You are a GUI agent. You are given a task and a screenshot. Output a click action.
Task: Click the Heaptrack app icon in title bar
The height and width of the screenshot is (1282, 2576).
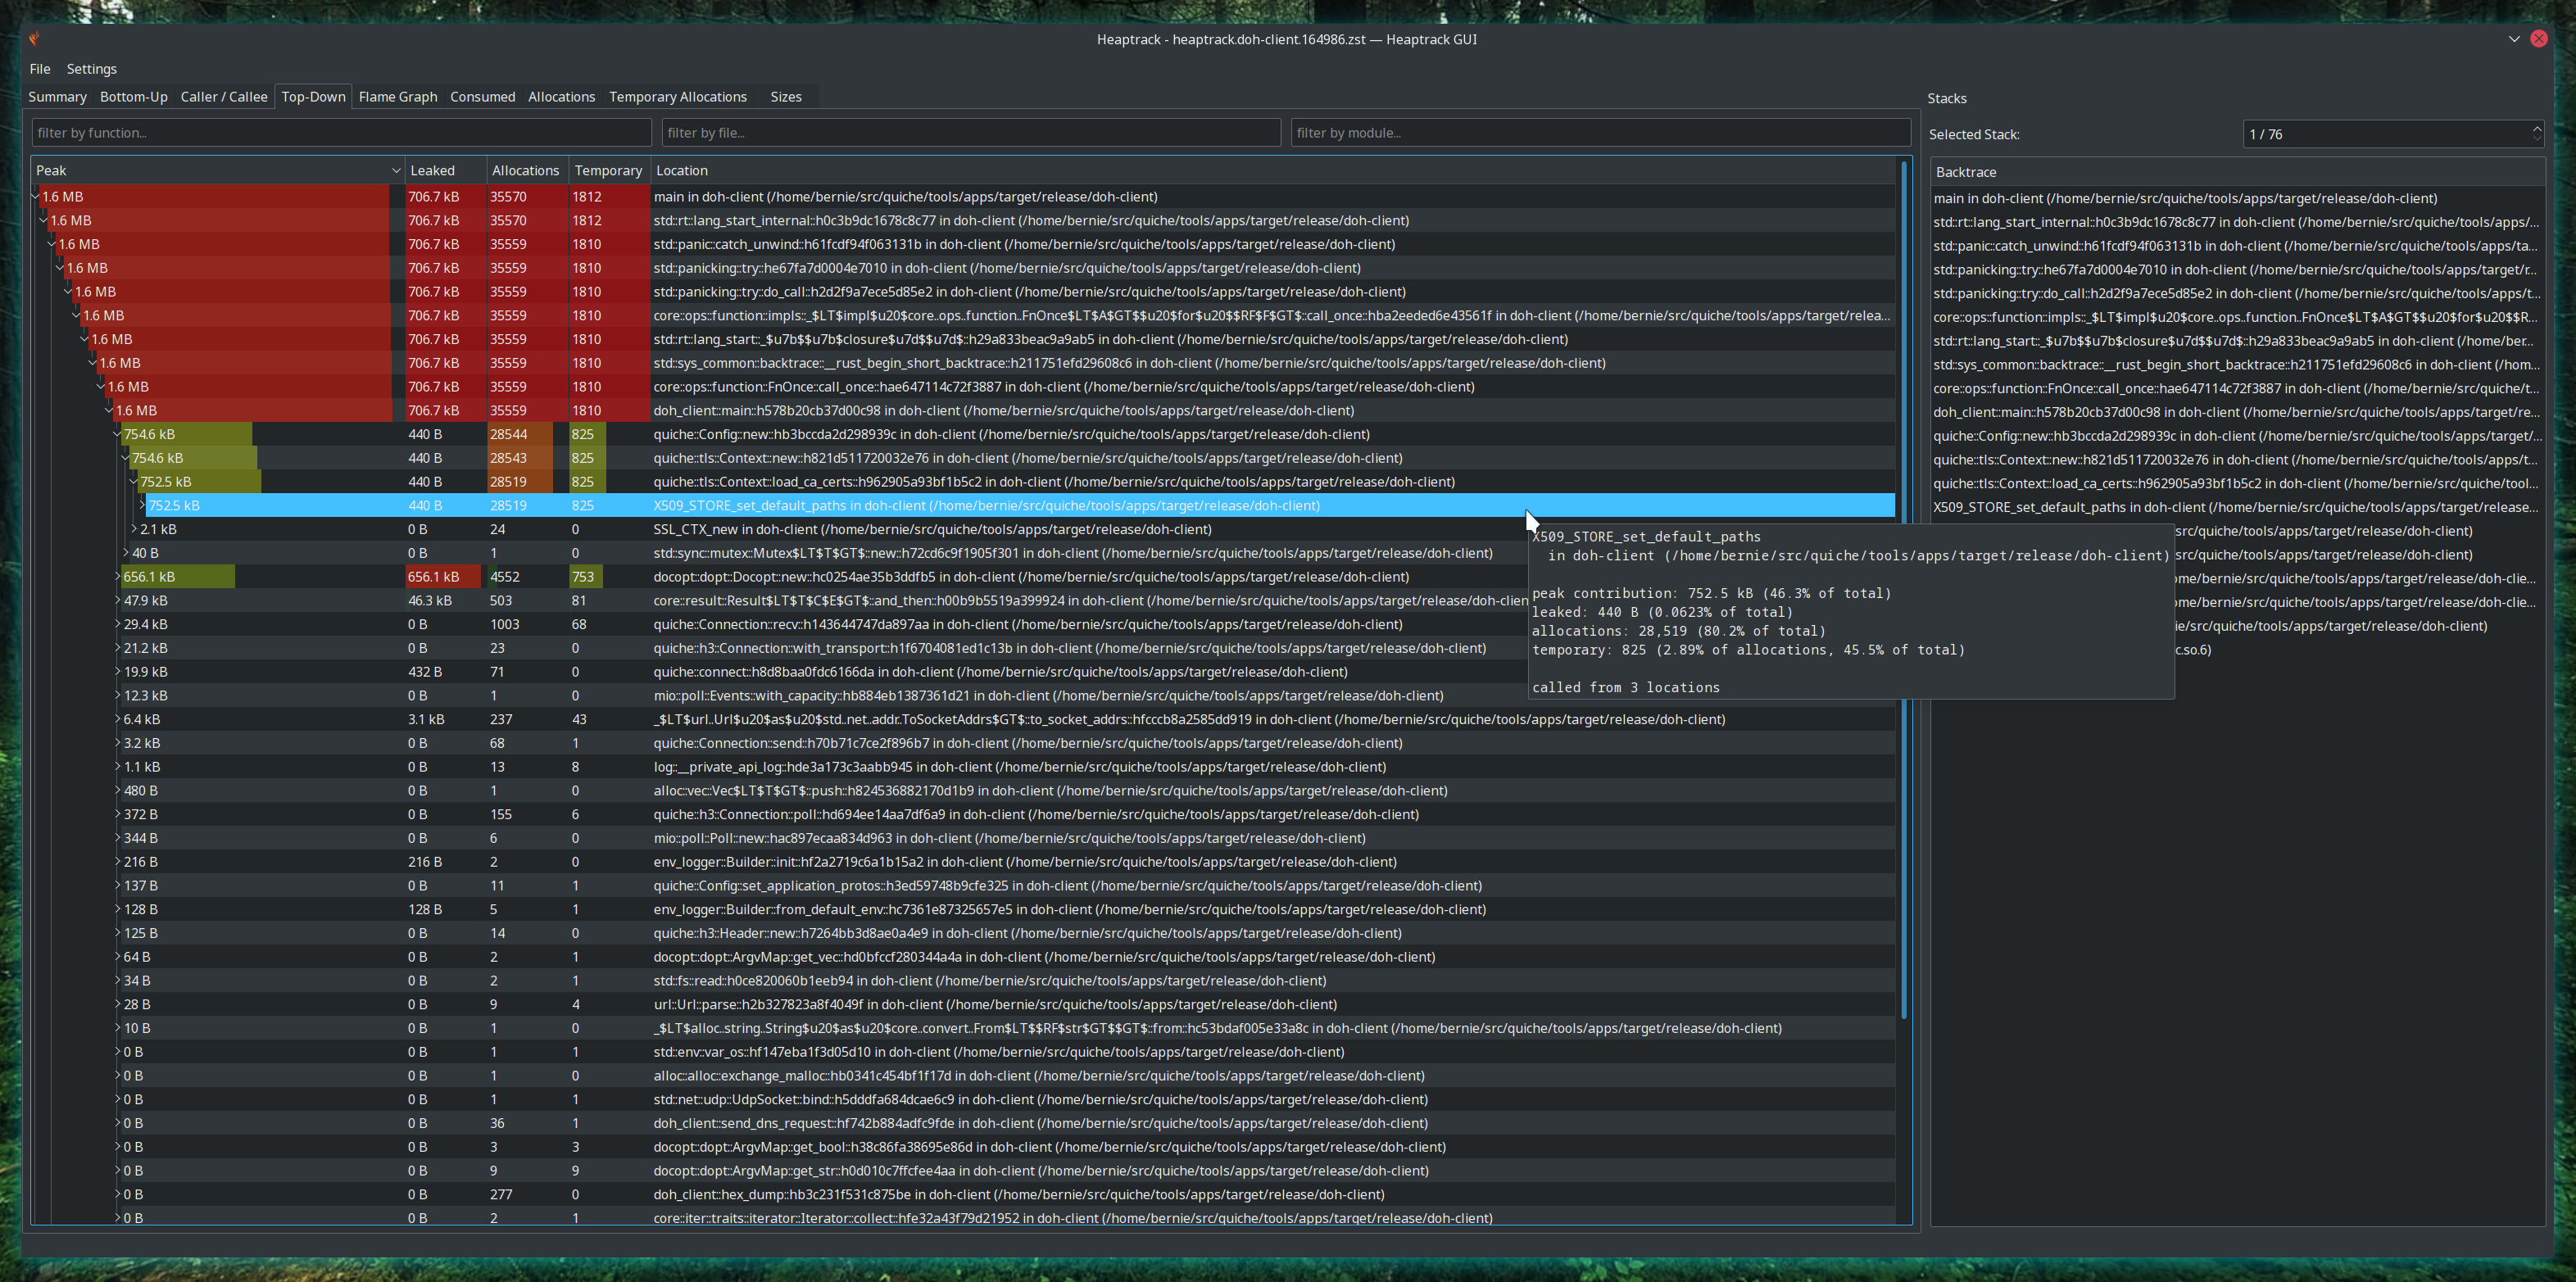click(35, 39)
